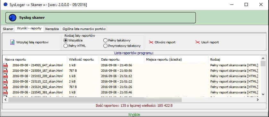Select report 2016-09-08 - 215054_187_skan.html

pyautogui.click(x=38, y=71)
